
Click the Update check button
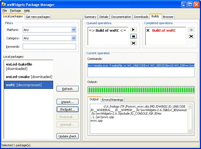tap(67, 136)
